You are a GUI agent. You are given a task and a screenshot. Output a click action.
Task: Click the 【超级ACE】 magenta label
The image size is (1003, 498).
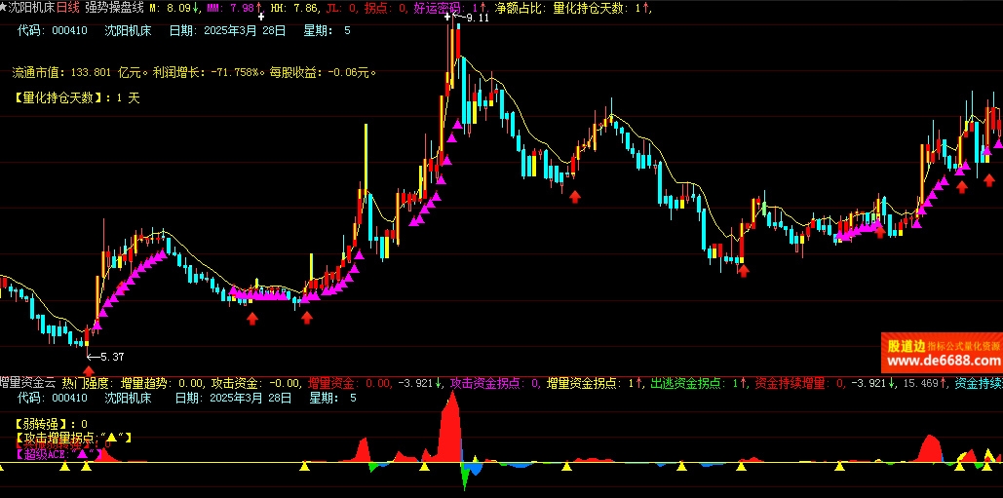click(x=47, y=453)
